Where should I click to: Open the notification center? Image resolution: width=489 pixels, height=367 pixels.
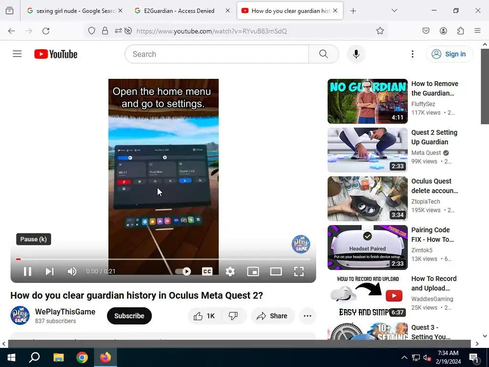(474, 357)
